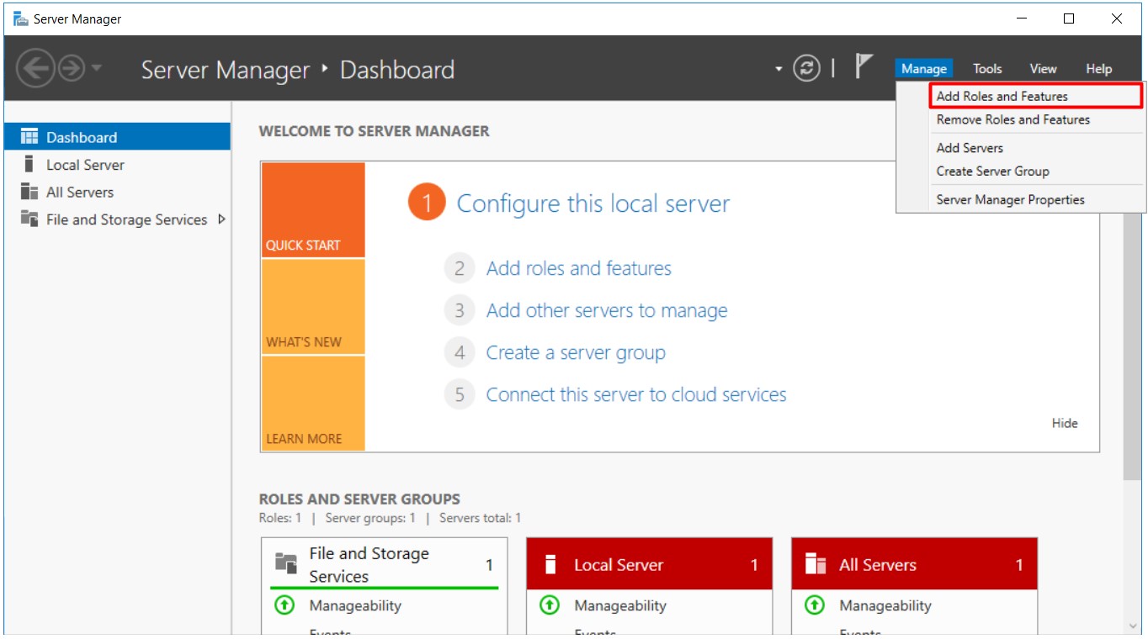Click Manageability under File and Storage Services tile

tap(355, 605)
